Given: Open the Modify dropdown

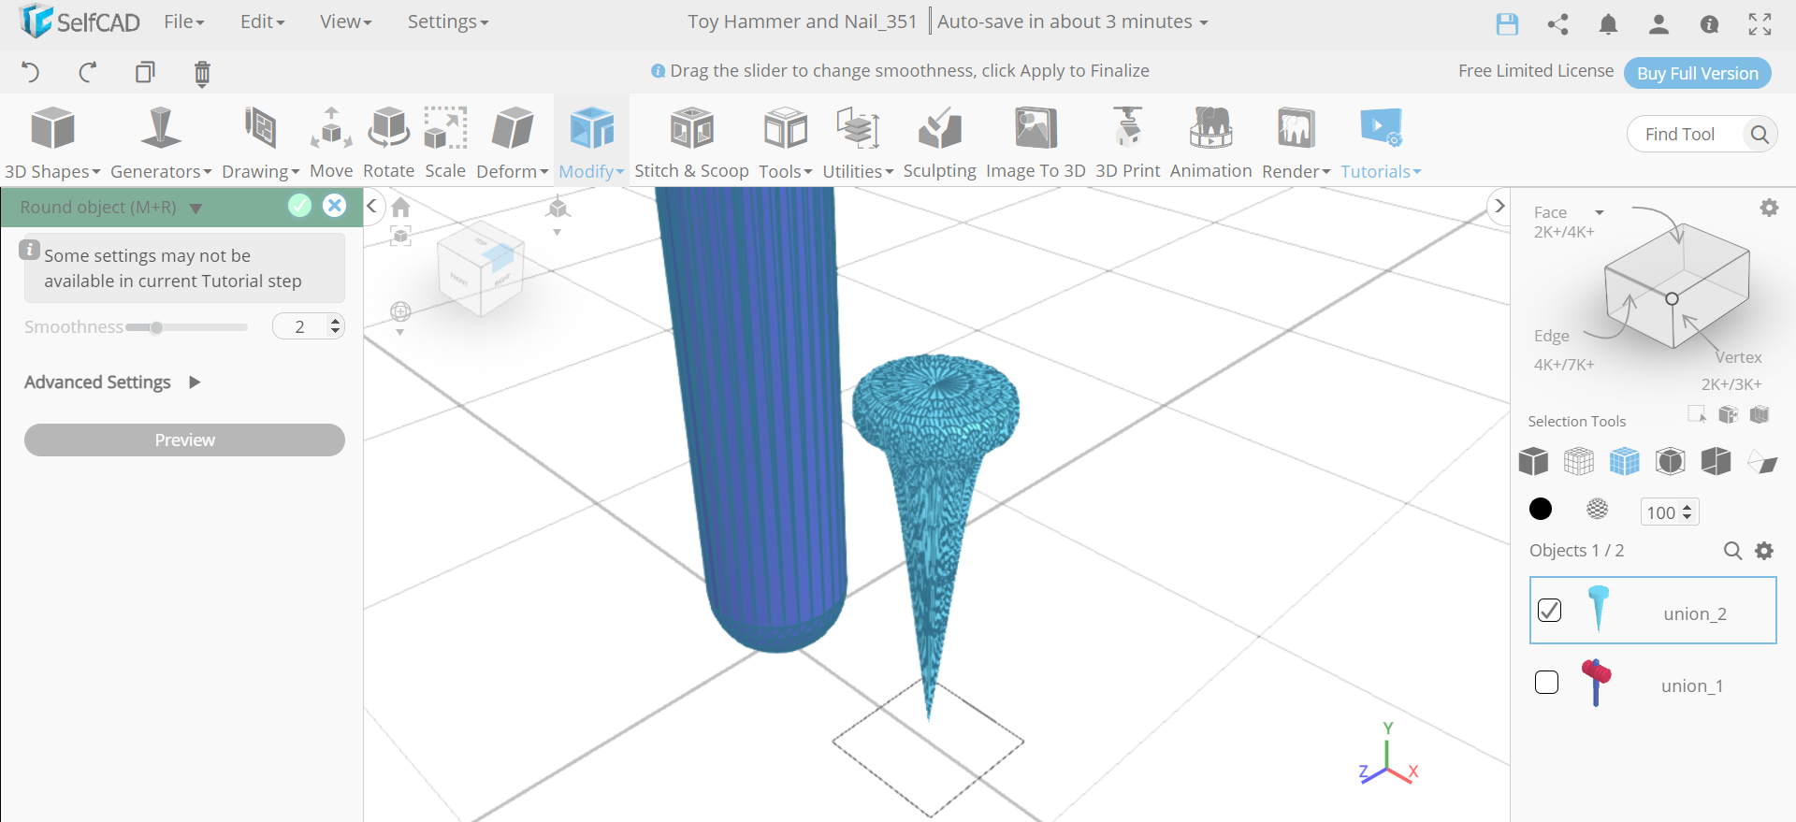Looking at the screenshot, I should 591,143.
